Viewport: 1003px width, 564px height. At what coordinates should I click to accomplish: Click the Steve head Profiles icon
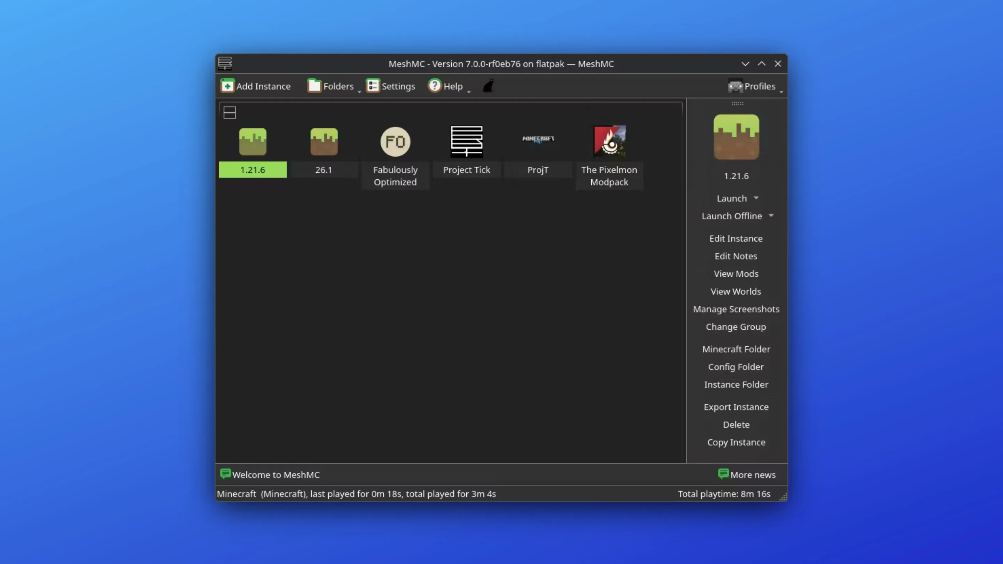pyautogui.click(x=736, y=86)
